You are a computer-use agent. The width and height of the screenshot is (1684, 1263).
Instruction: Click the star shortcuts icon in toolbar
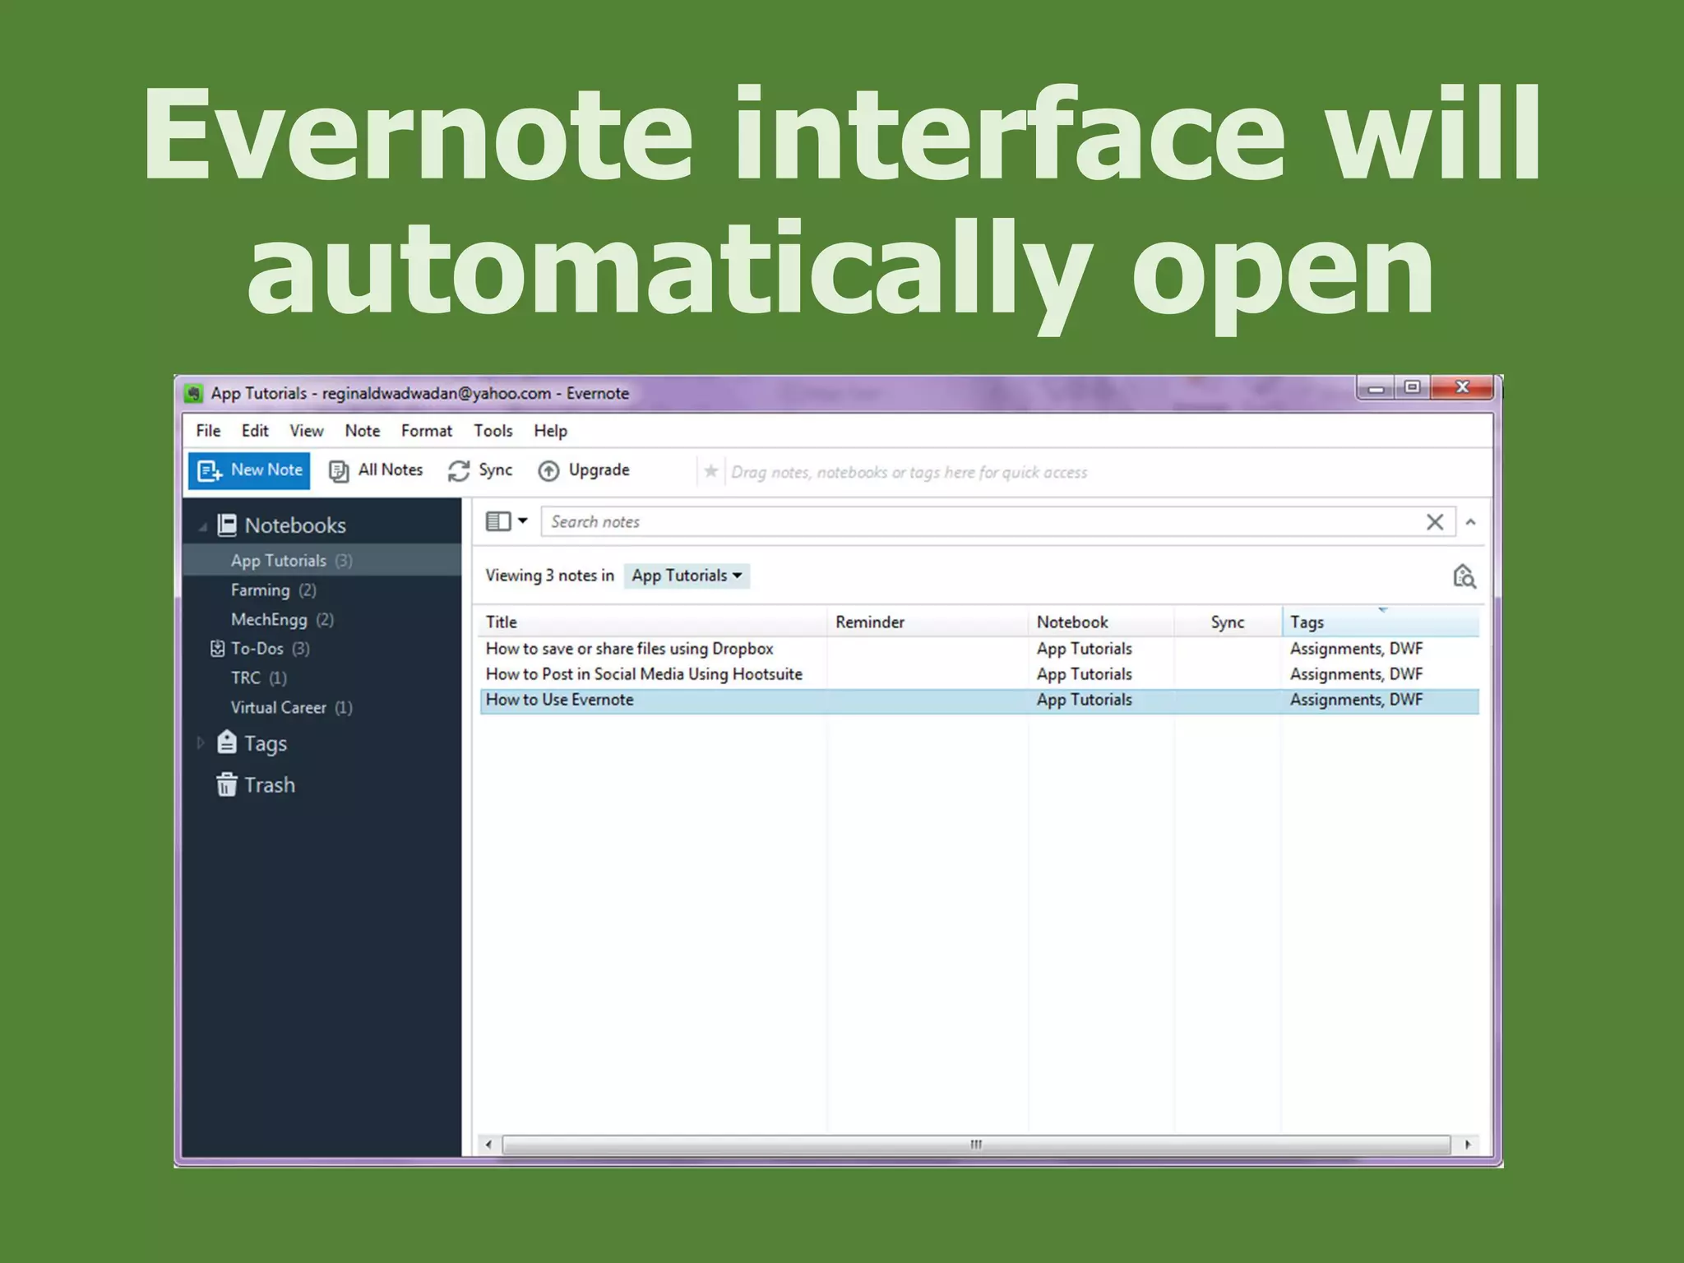pyautogui.click(x=711, y=471)
